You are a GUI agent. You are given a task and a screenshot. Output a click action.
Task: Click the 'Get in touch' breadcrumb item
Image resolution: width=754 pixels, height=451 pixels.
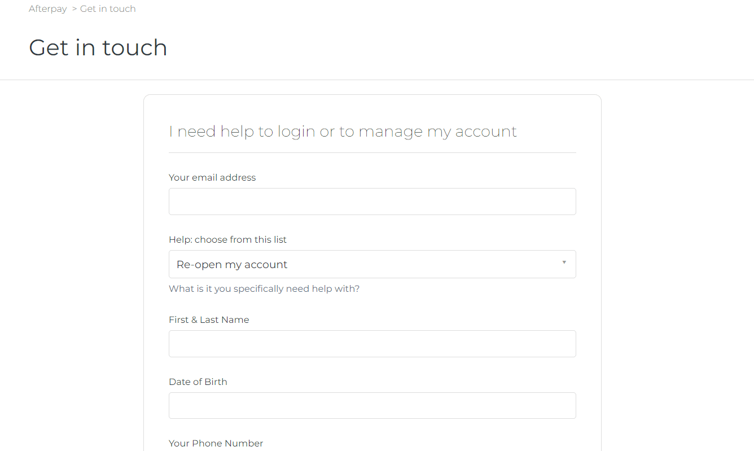108,9
